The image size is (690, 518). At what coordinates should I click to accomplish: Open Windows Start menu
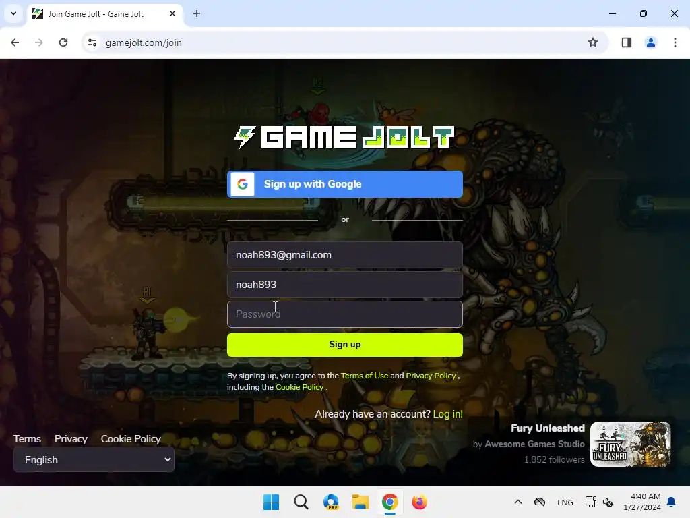point(271,502)
